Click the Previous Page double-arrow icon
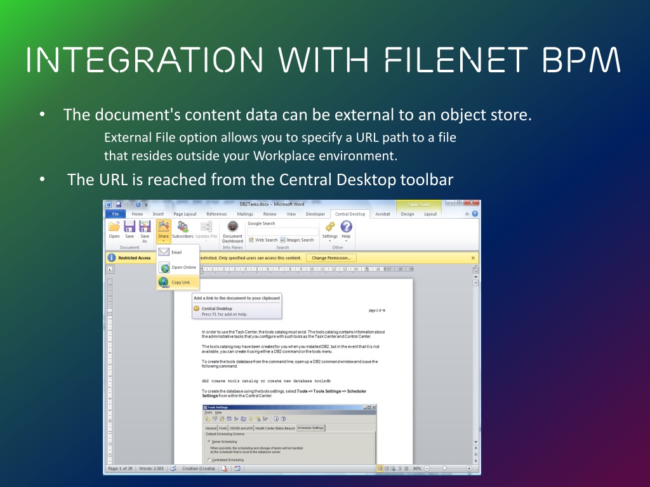 (475, 448)
